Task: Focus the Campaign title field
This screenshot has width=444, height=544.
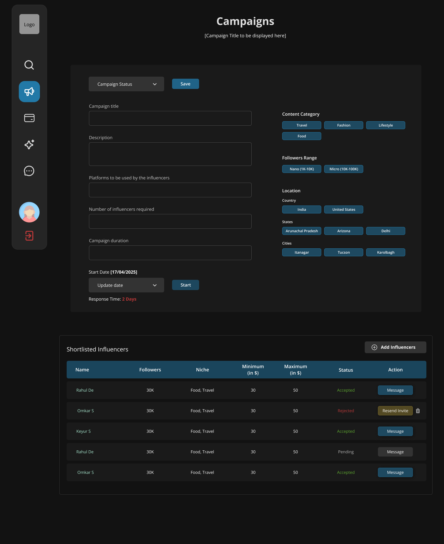Action: click(170, 118)
